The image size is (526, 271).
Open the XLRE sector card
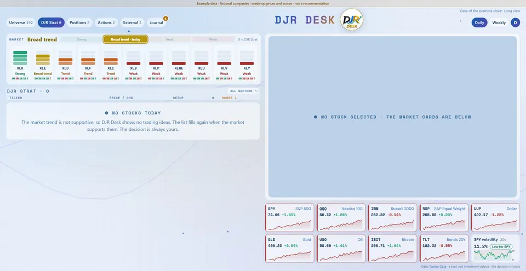coord(179,64)
